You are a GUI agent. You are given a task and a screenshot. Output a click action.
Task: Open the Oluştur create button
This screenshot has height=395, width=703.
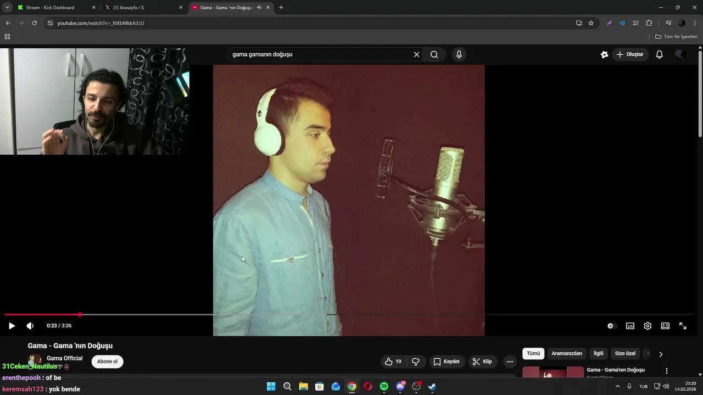click(629, 54)
